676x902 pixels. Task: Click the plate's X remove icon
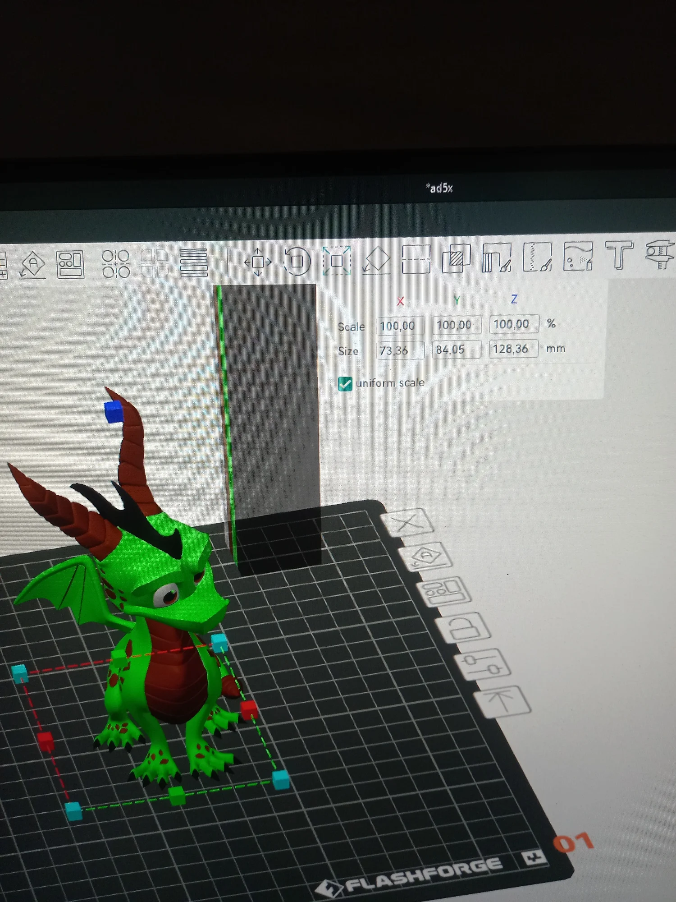click(407, 522)
